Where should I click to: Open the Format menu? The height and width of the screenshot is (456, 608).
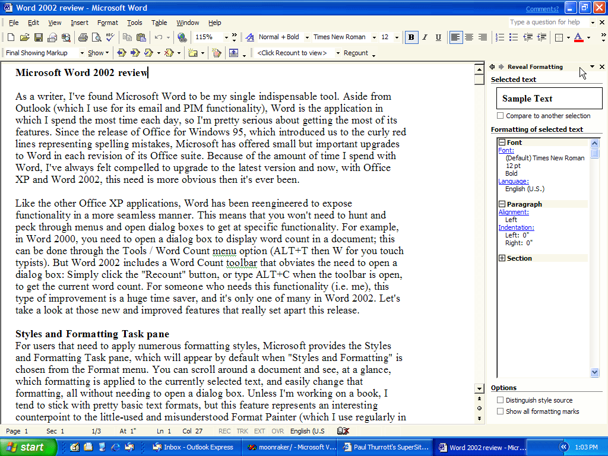pos(107,23)
